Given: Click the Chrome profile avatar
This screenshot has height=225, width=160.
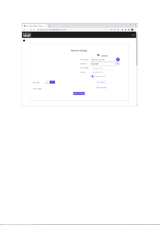Looking at the screenshot, I should pos(132,30).
